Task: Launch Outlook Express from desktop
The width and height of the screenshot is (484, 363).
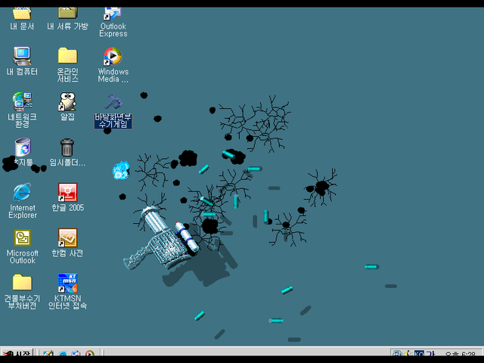Action: [x=113, y=14]
